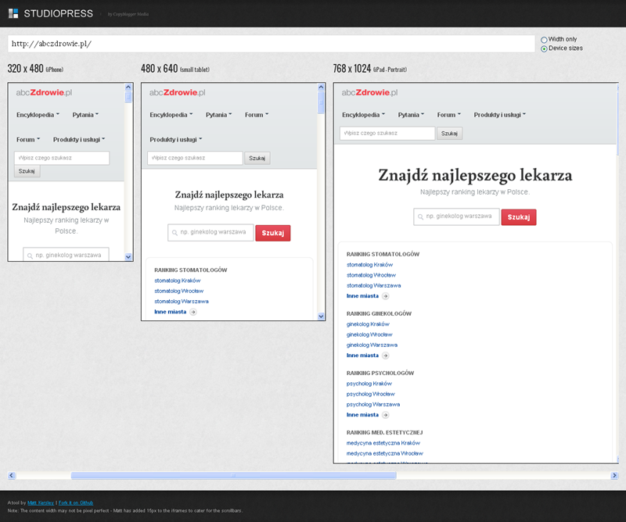Open Pytania menu in iPhone preview
Image resolution: width=626 pixels, height=522 pixels.
[x=85, y=115]
